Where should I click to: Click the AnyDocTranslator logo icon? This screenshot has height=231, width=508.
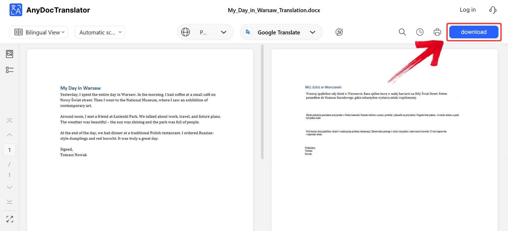(16, 10)
